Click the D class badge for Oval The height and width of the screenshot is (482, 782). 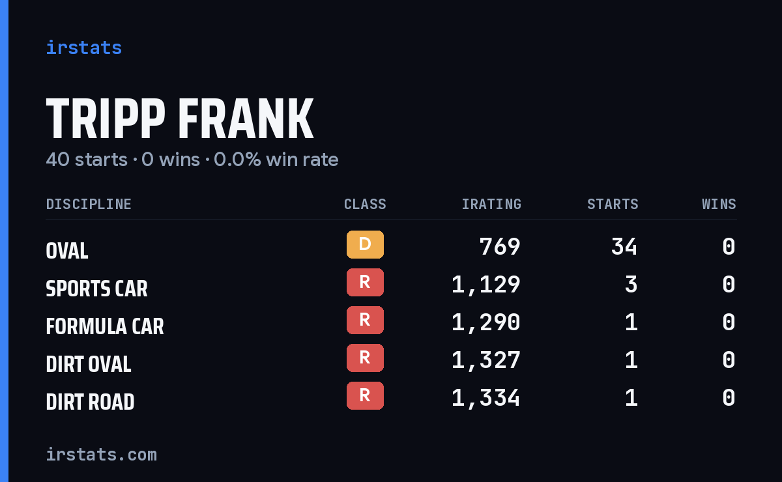tap(365, 245)
